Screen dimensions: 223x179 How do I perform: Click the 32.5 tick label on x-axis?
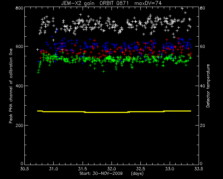click(141, 169)
